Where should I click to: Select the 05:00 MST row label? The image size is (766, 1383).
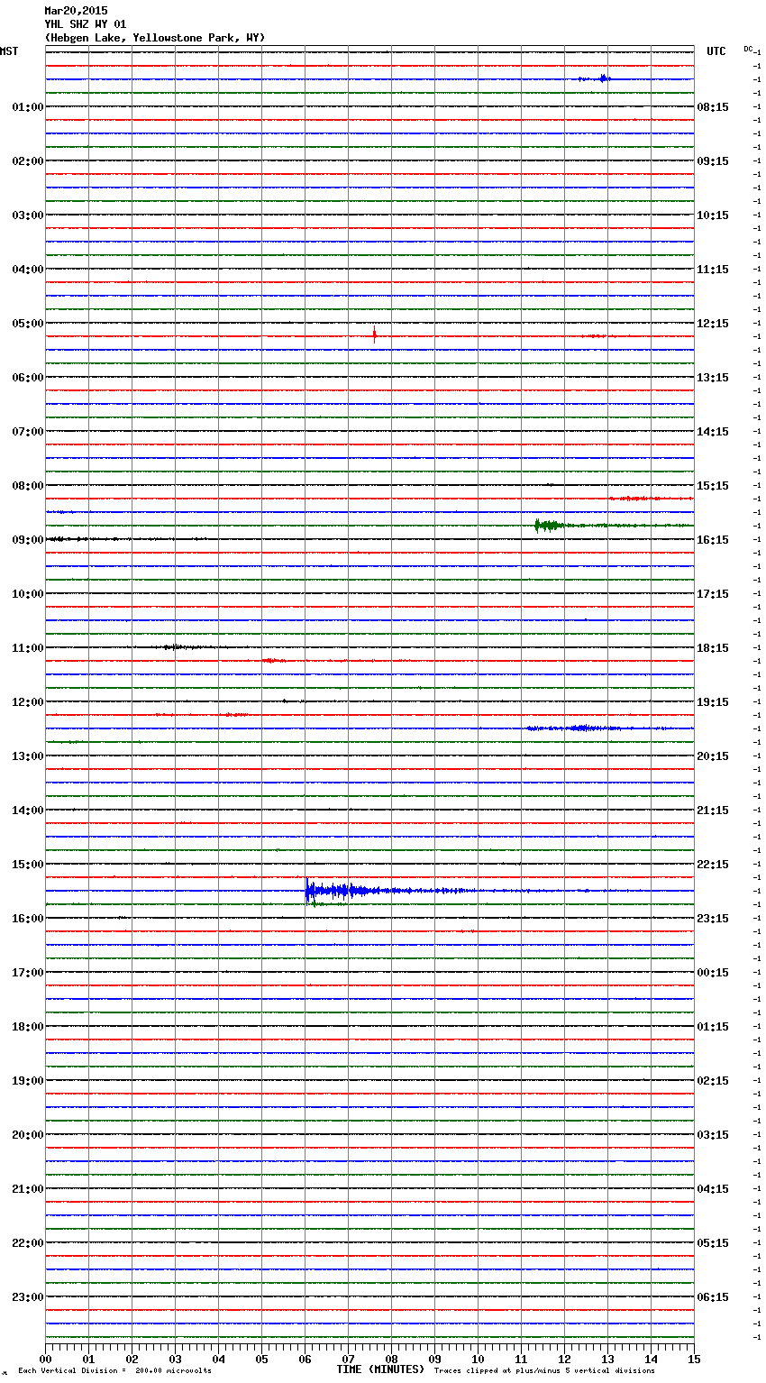point(28,324)
